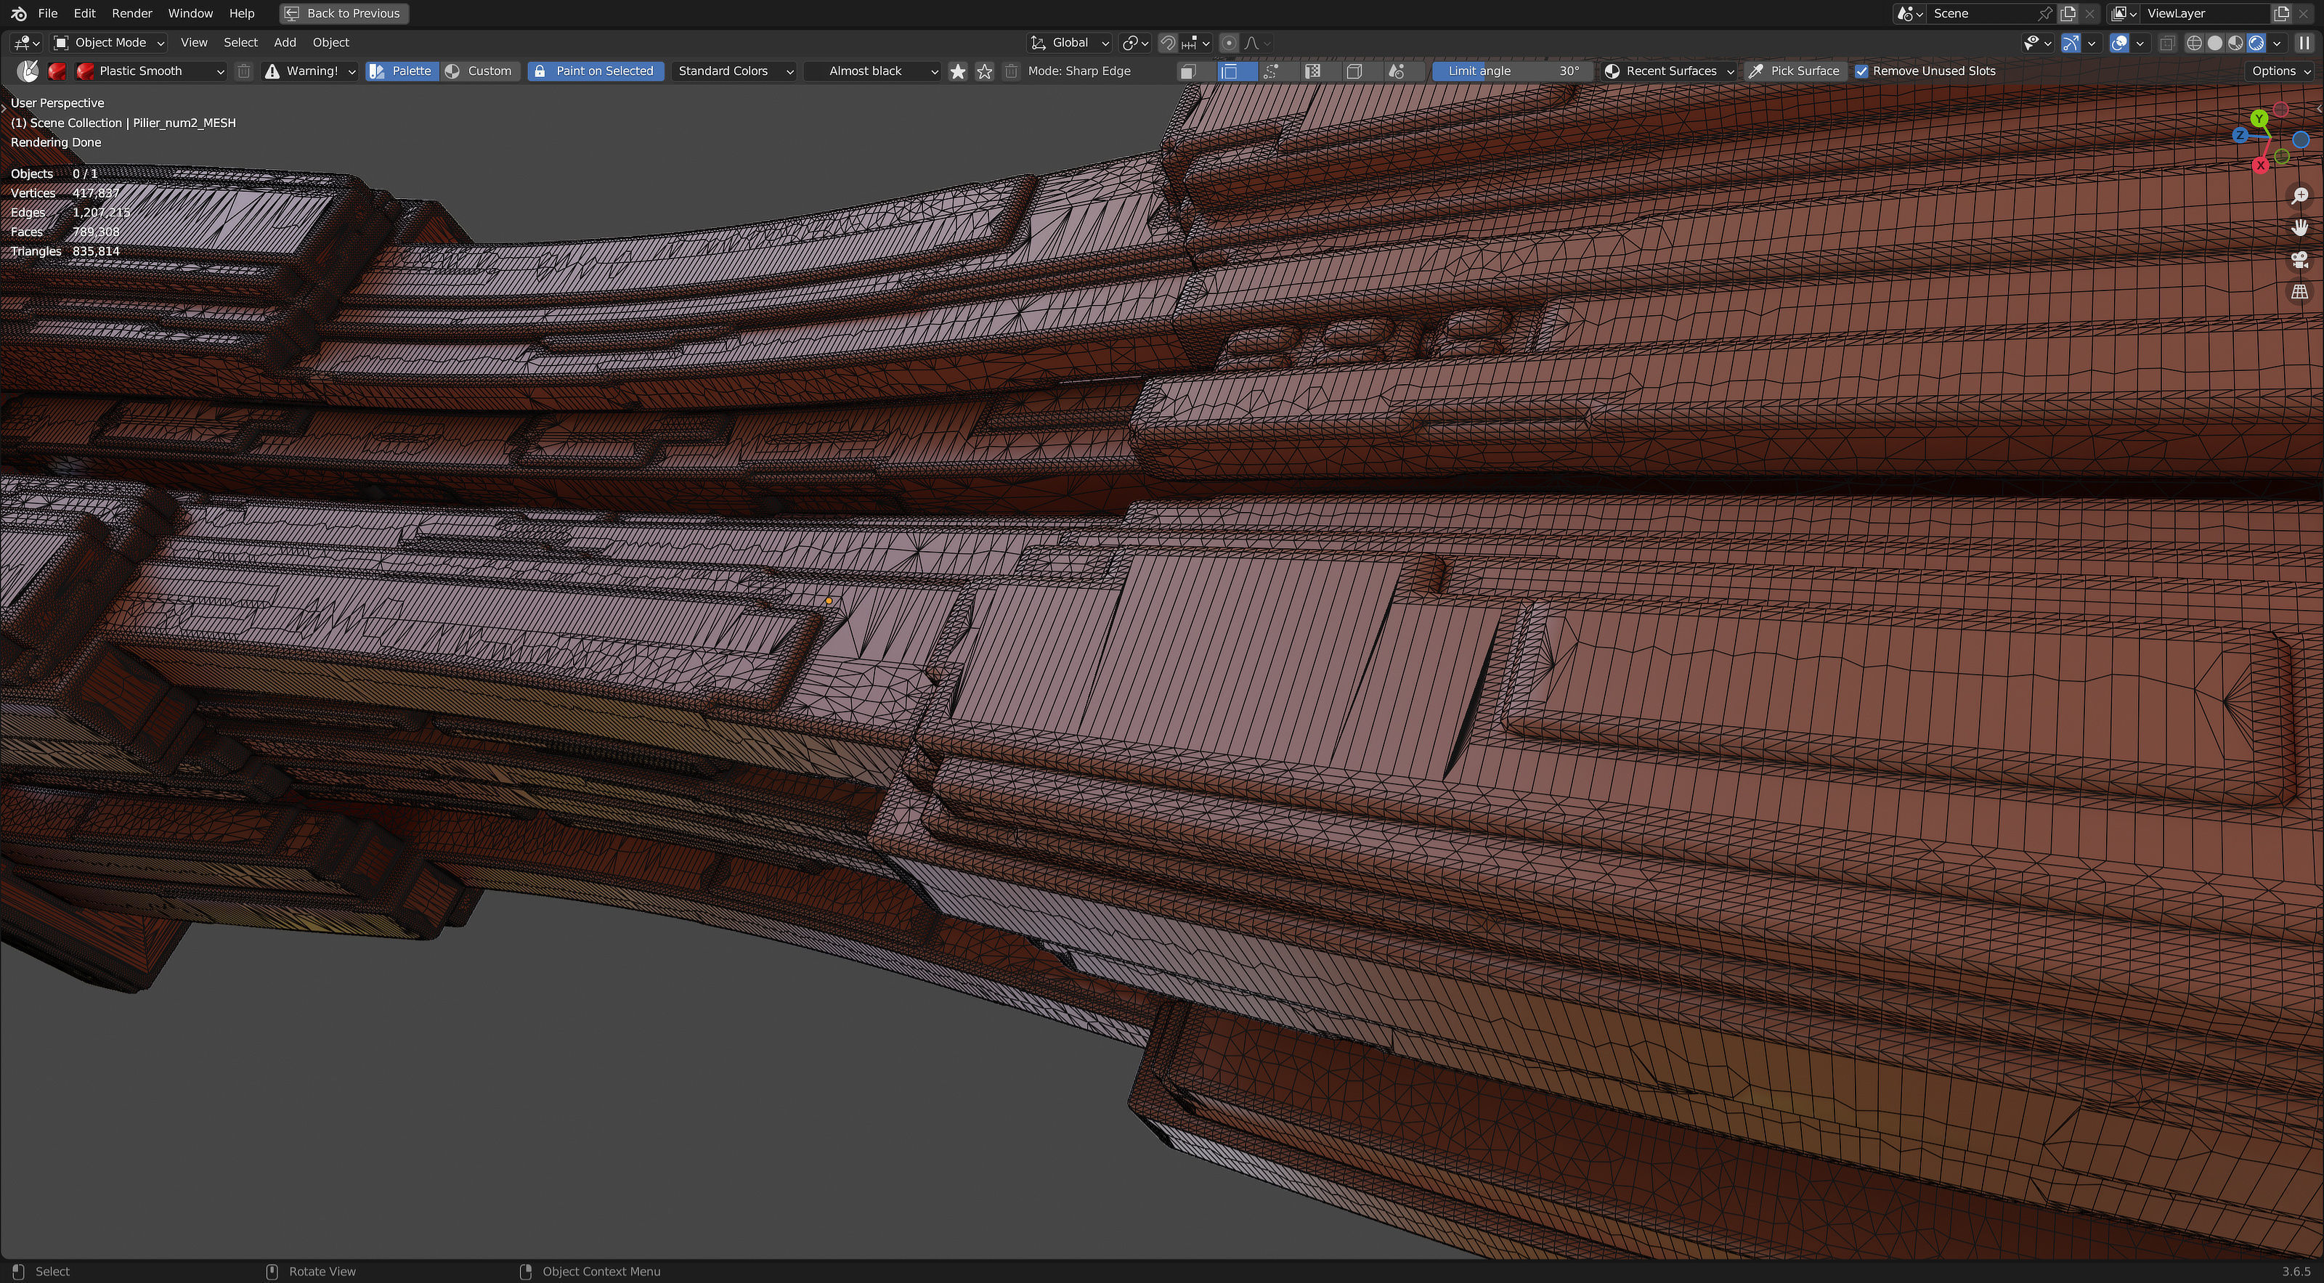Expand the Options dropdown
Viewport: 2324px width, 1283px height.
click(2280, 71)
